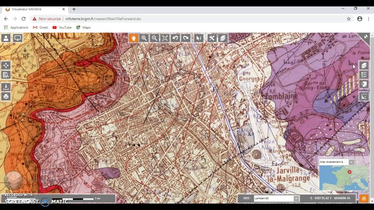Go forward to next map view
The height and width of the screenshot is (210, 374).
click(186, 38)
